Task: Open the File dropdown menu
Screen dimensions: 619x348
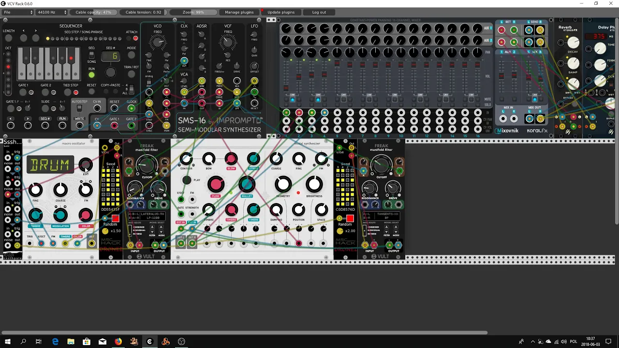Action: [18, 12]
